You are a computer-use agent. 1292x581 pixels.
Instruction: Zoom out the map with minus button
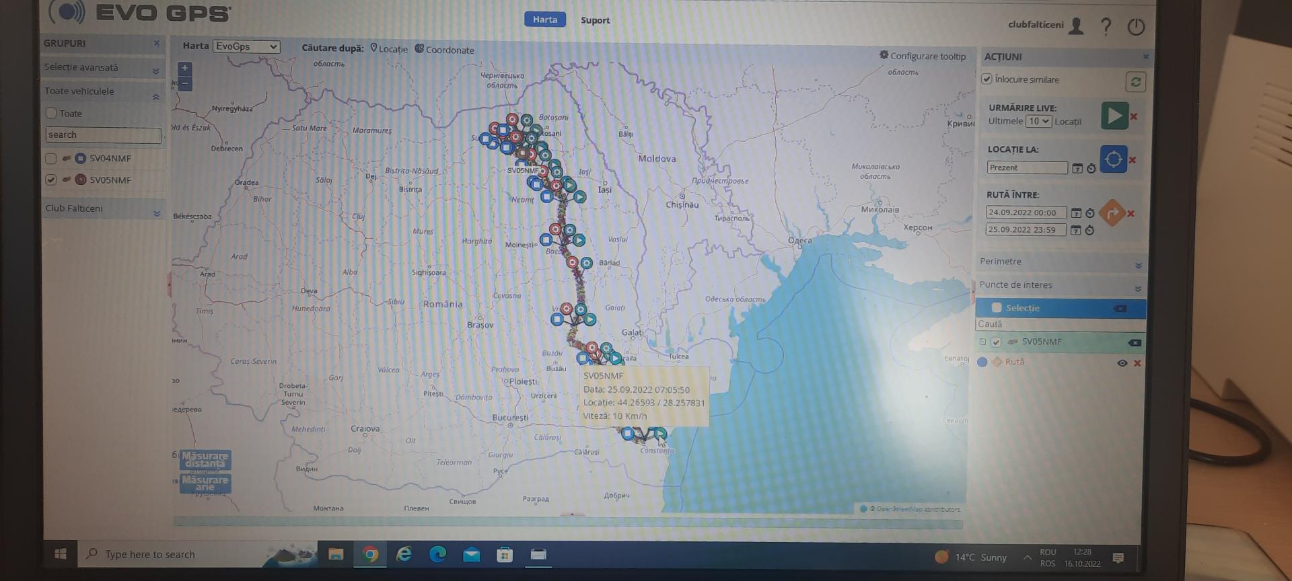pos(185,83)
